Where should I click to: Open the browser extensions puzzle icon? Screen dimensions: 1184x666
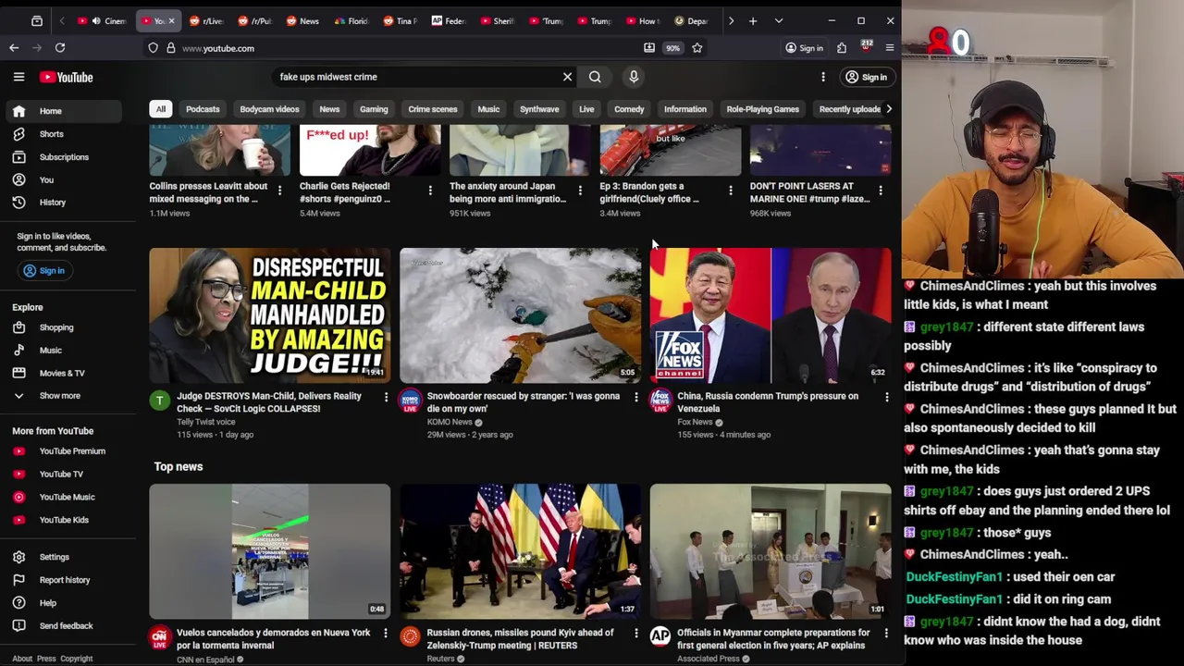pos(842,48)
